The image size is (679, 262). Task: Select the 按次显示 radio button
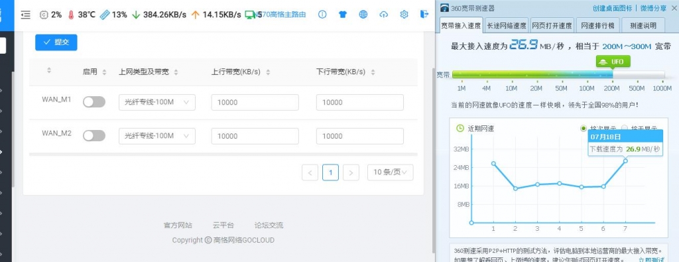point(584,129)
